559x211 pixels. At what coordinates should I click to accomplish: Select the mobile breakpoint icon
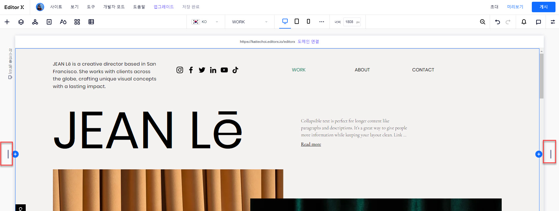pos(308,21)
